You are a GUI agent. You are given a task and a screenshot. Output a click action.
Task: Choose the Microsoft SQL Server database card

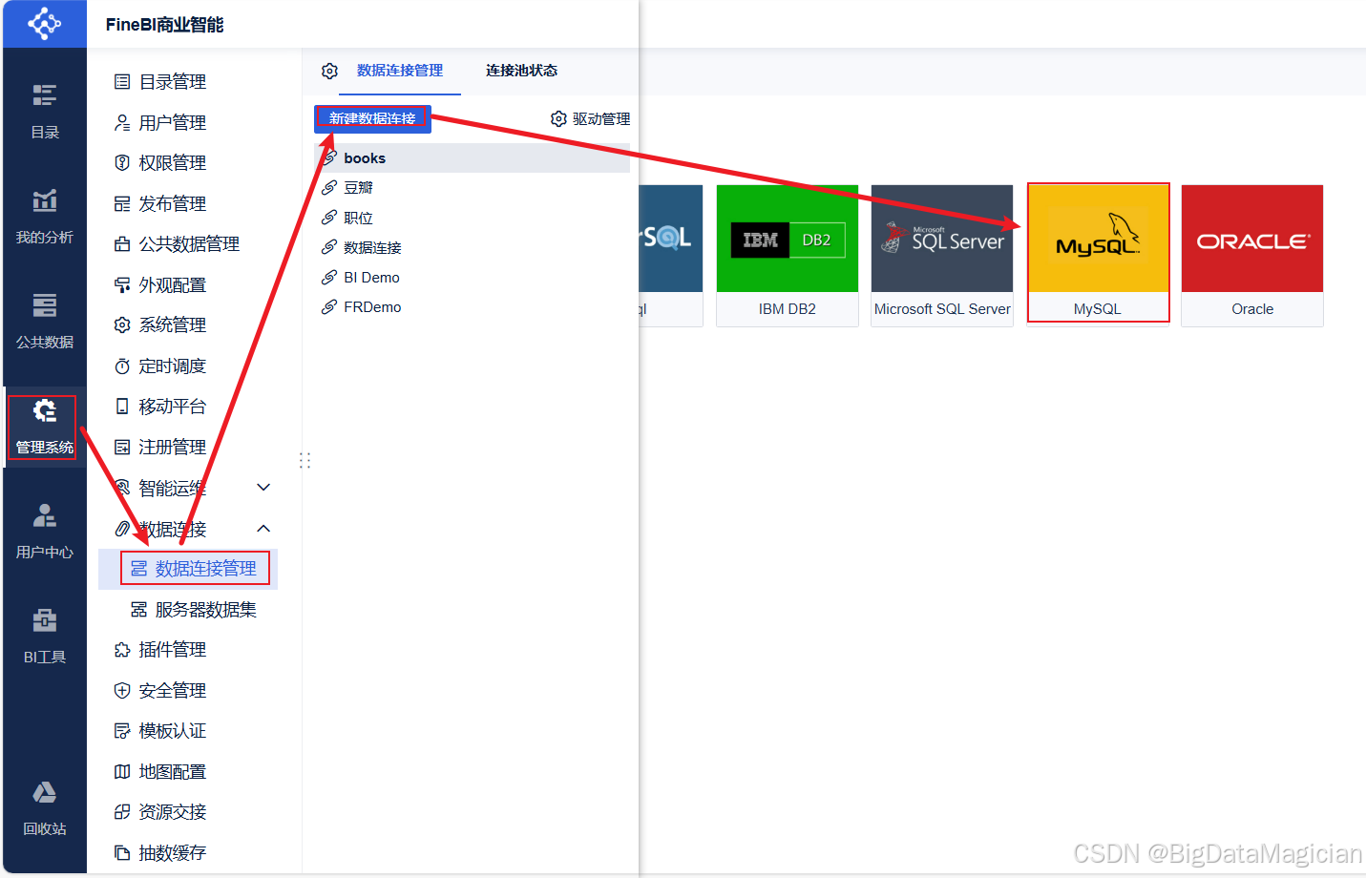(942, 256)
